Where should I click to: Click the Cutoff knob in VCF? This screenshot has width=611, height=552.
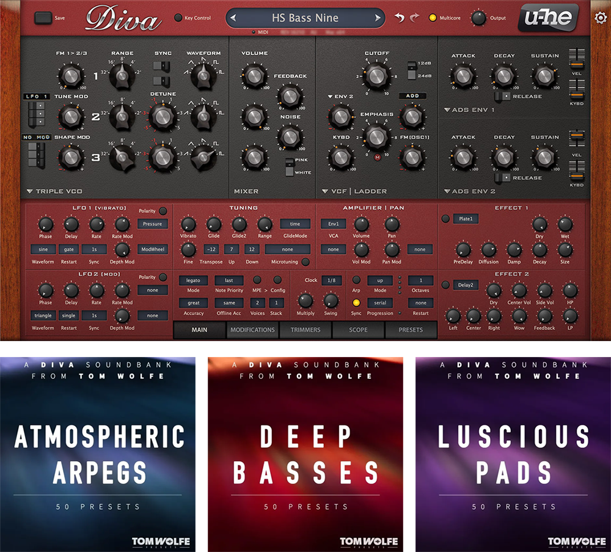(376, 76)
